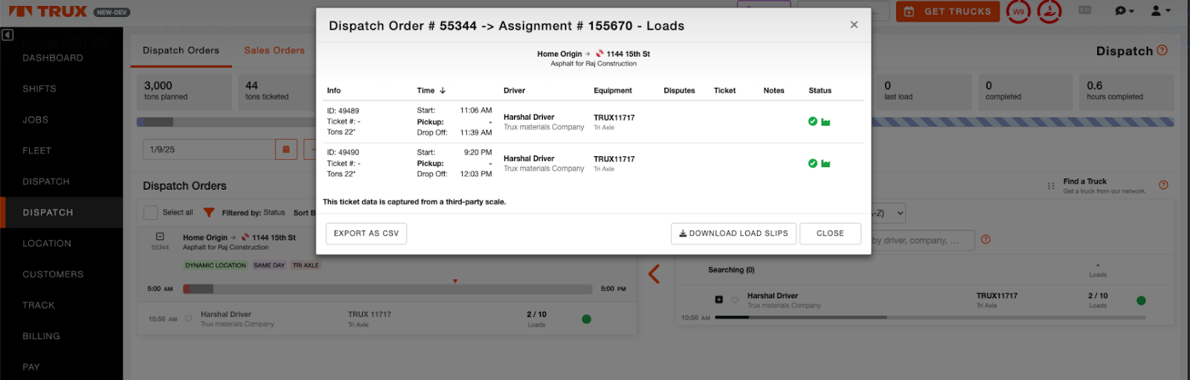
Task: Click the orange filter funnel icon
Action: click(209, 213)
